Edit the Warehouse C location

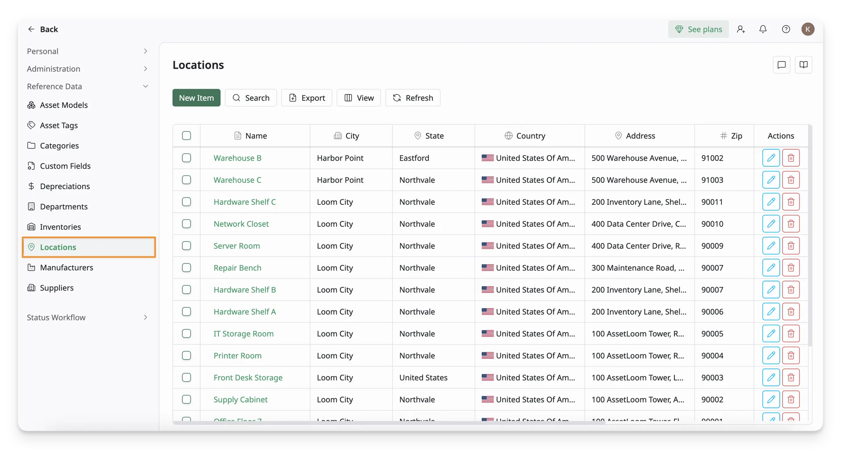pyautogui.click(x=771, y=180)
